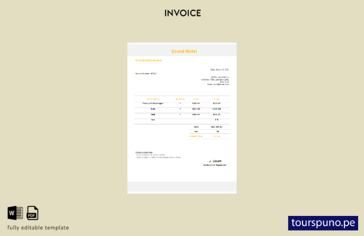Click the invoice date line
This screenshot has width=364, height=236.
(220, 70)
